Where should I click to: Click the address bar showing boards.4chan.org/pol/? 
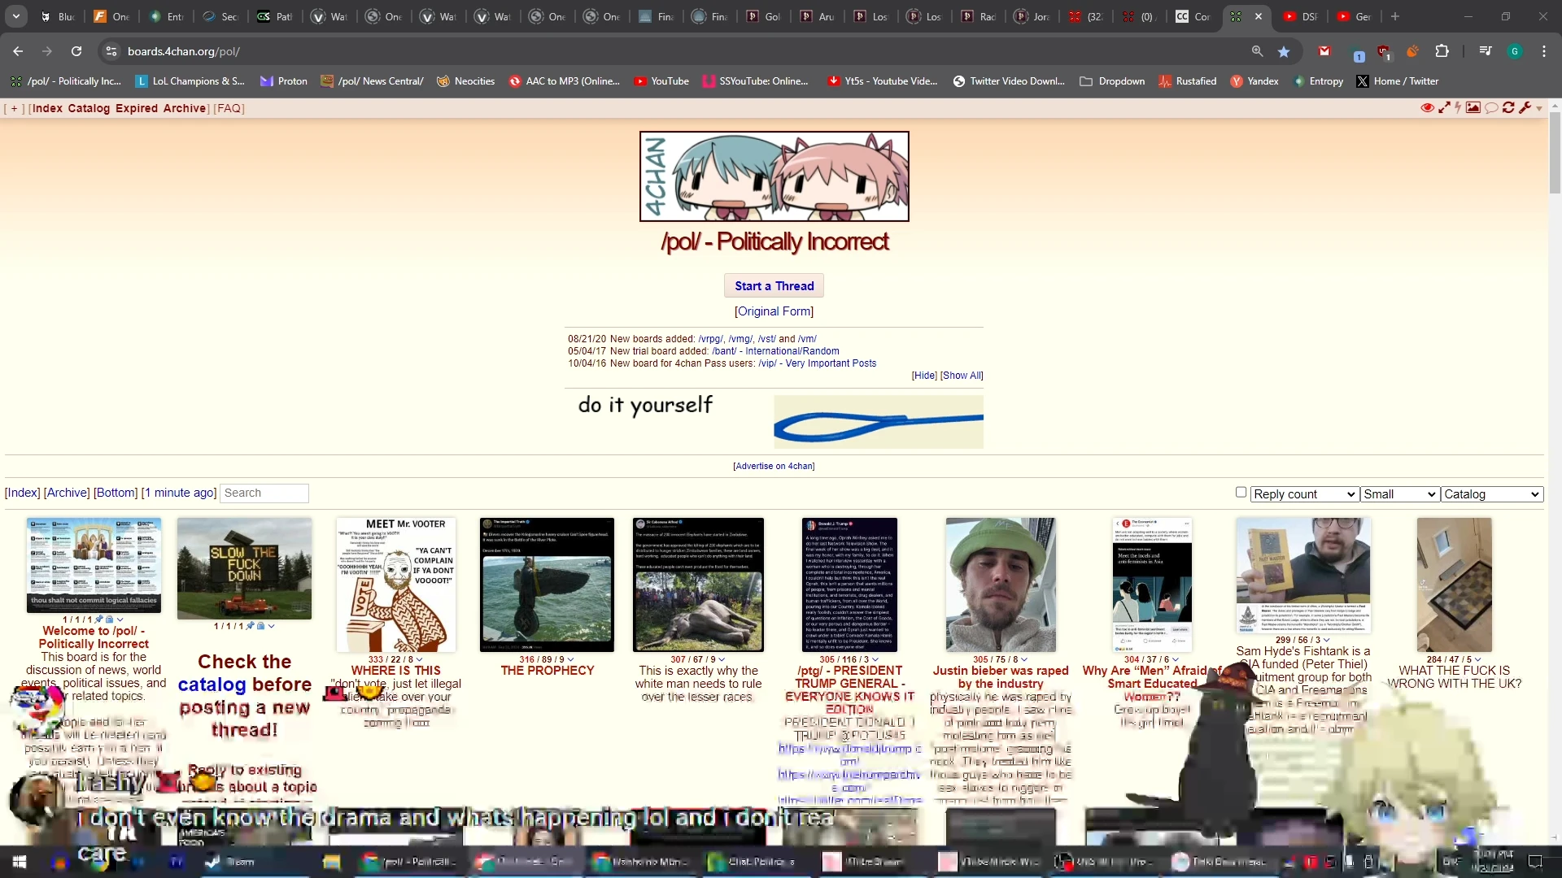pyautogui.click(x=683, y=51)
